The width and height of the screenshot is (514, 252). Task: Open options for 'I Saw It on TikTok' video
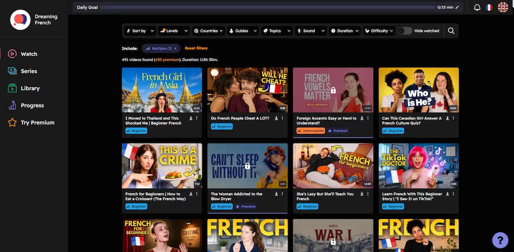(x=454, y=194)
